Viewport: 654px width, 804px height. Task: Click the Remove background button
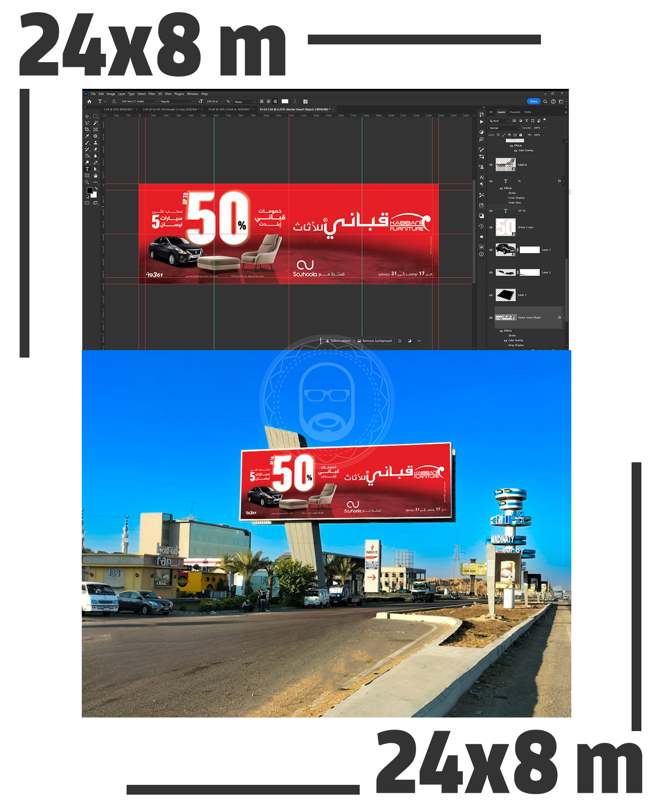(375, 341)
